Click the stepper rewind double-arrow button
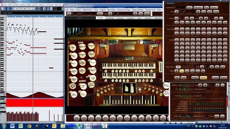The image size is (230, 129). tap(201, 18)
